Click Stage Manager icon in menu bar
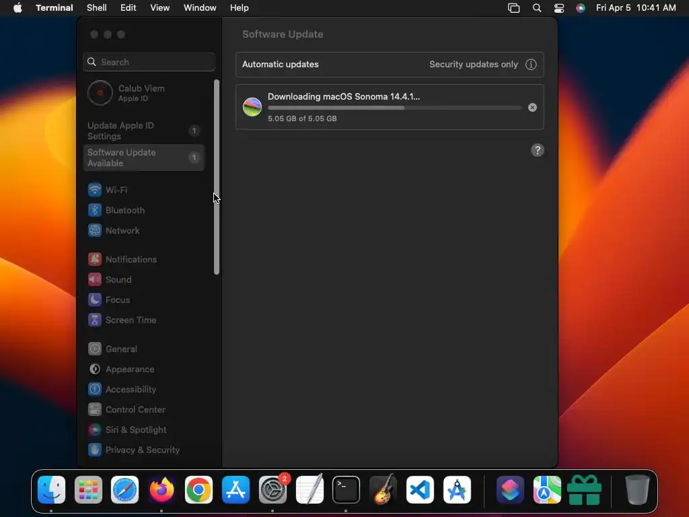The height and width of the screenshot is (517, 689). click(513, 8)
